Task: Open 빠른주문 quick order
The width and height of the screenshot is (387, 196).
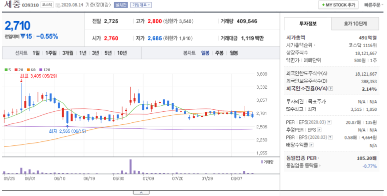Action: (374, 5)
